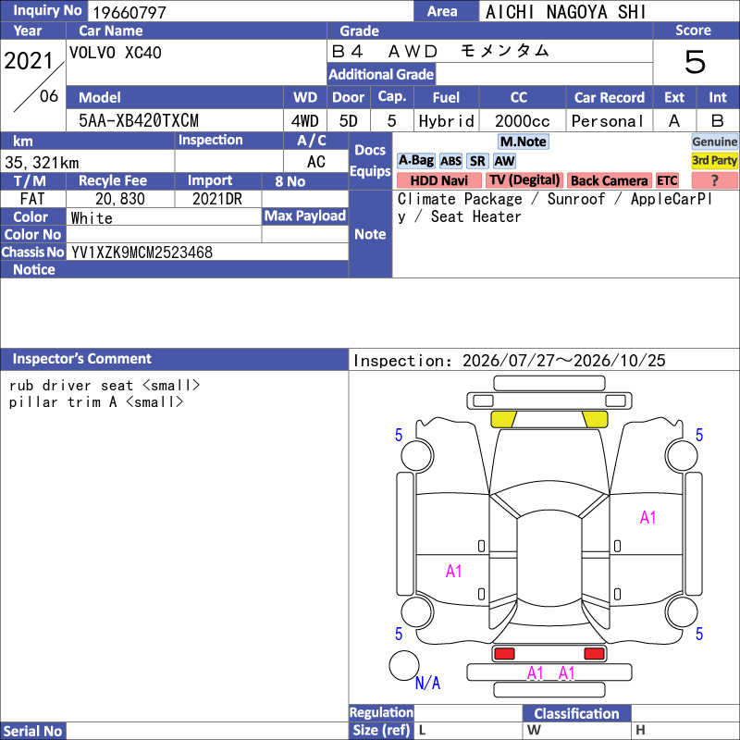Click the M.Note document badge

click(x=524, y=142)
